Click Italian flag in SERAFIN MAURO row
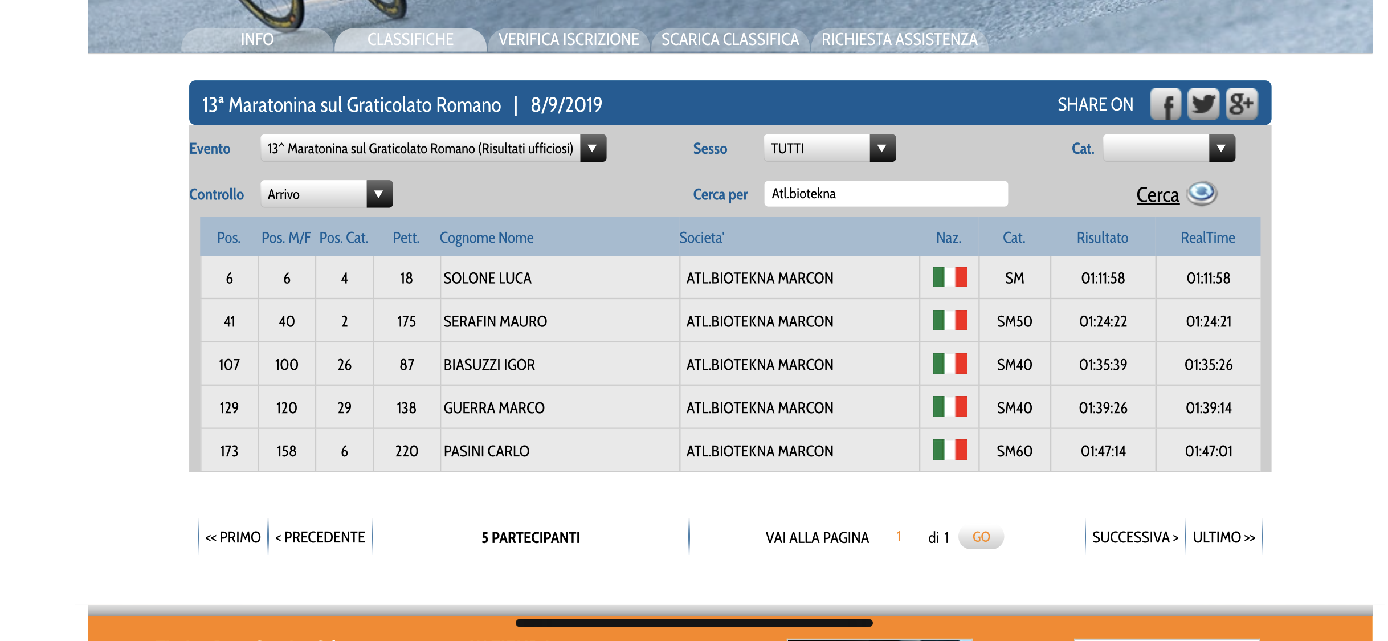This screenshot has width=1388, height=641. (x=949, y=321)
